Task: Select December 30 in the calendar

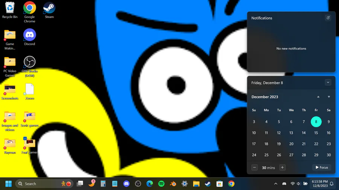Action: click(x=328, y=155)
